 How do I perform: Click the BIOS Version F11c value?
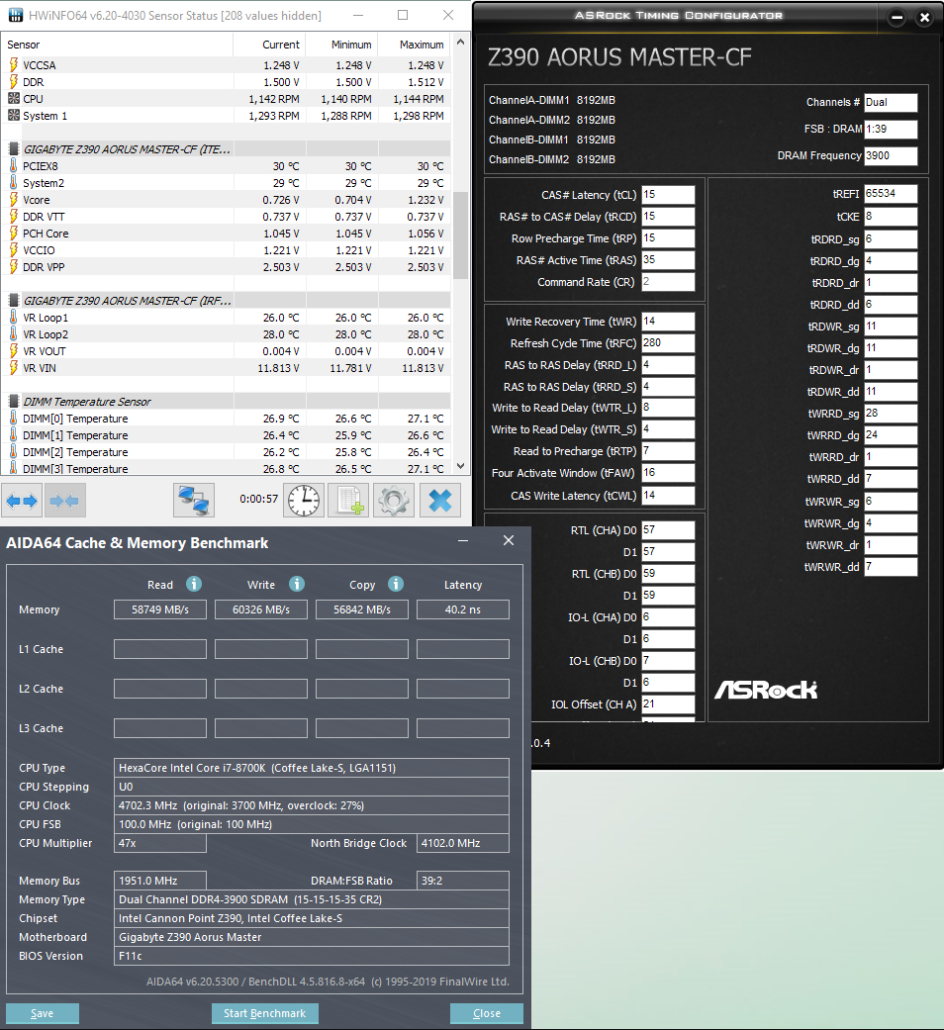click(x=312, y=957)
